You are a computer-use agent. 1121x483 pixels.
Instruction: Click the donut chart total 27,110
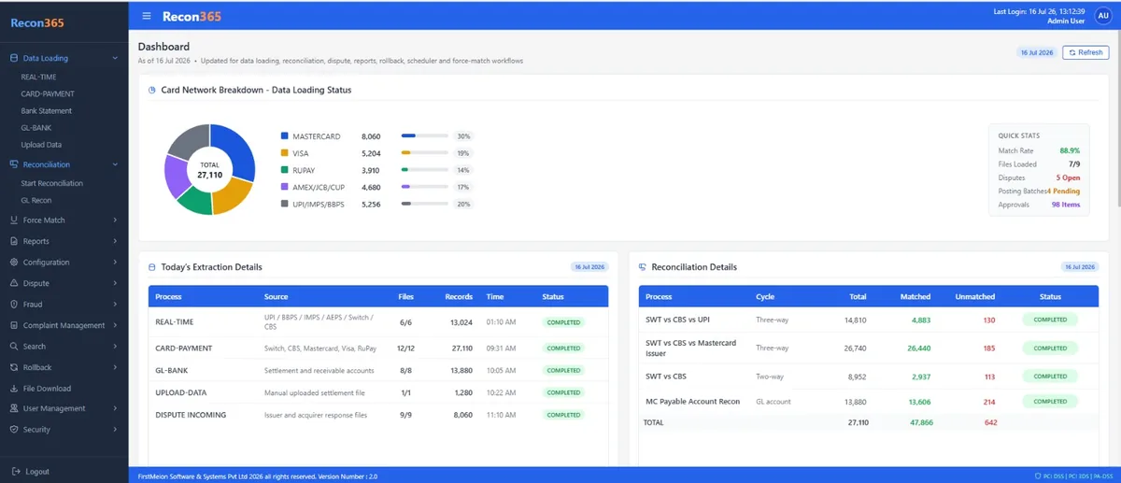(x=209, y=175)
